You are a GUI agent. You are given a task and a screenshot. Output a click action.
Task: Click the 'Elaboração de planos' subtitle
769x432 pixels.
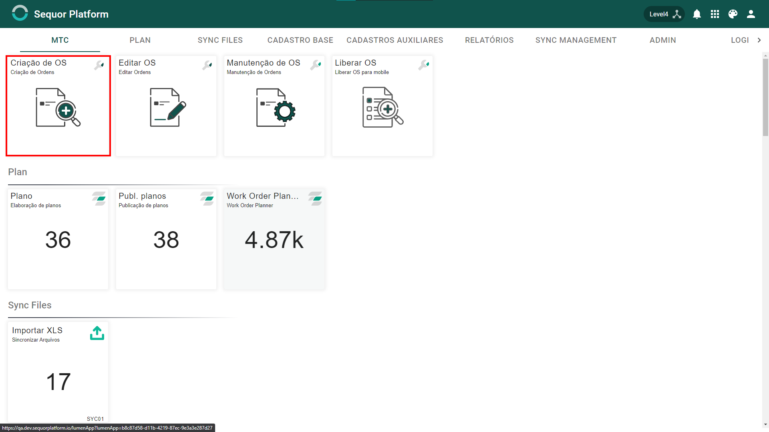[x=36, y=206]
